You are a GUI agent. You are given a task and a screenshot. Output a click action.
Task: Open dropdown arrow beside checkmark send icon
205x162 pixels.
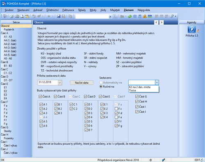(x=43, y=16)
